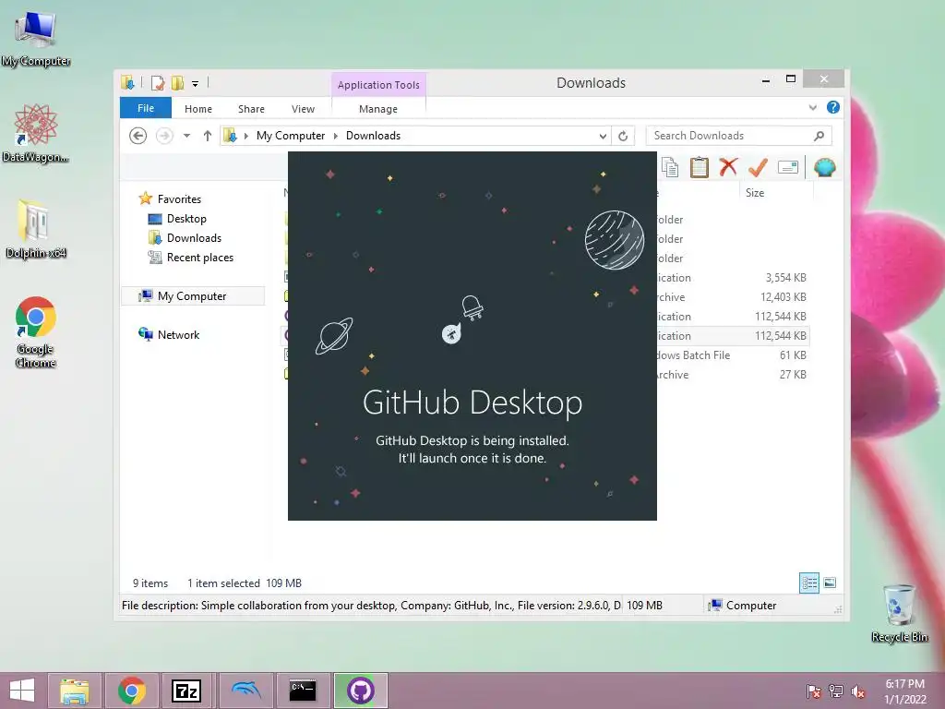Open the View ribbon tab
Viewport: 945px width, 709px height.
click(303, 109)
